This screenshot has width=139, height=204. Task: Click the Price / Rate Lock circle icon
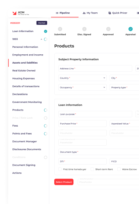coord(45,118)
